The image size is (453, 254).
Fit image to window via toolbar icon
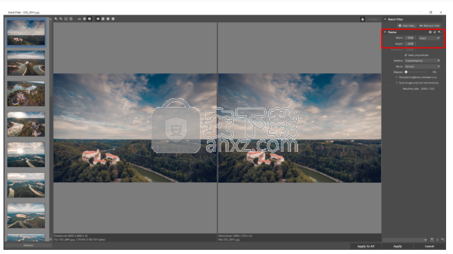pos(66,19)
